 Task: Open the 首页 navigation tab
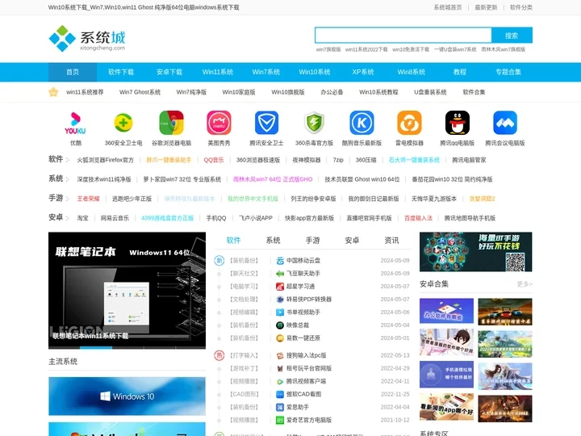[73, 72]
